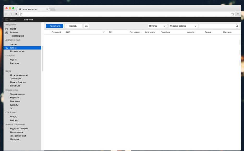Switch to the Водители top menu item
The width and height of the screenshot is (244, 151).
[x=28, y=20]
